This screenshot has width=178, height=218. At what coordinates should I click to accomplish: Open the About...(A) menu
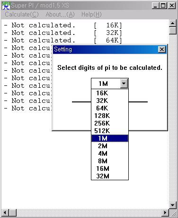60,15
